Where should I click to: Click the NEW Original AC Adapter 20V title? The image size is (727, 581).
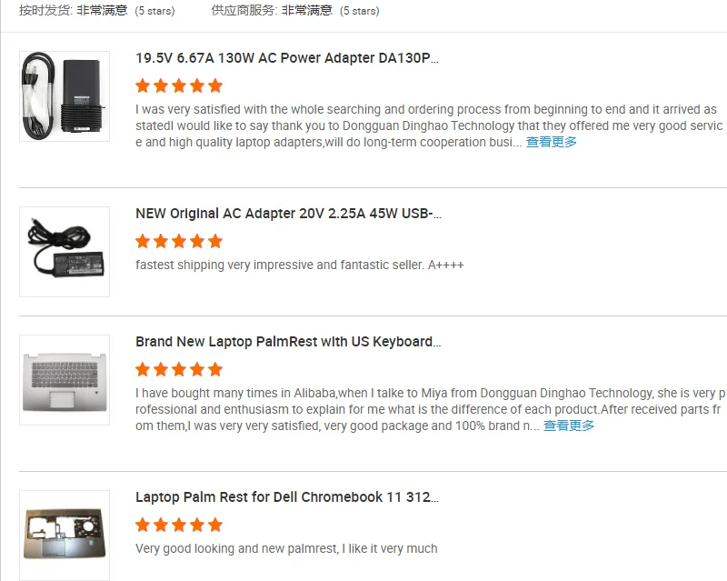pos(288,214)
